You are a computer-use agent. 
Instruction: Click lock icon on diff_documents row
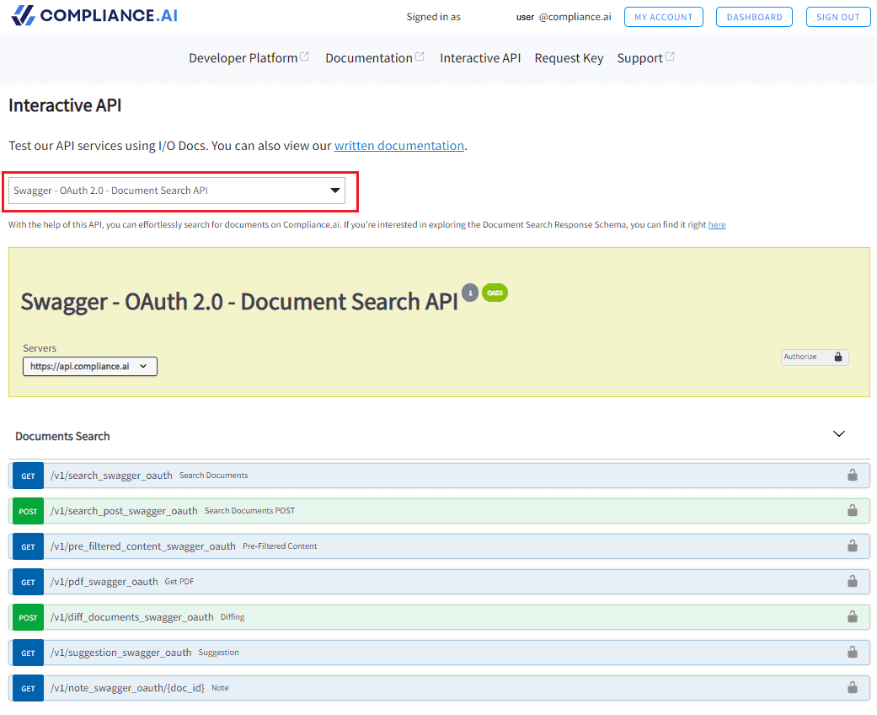852,616
